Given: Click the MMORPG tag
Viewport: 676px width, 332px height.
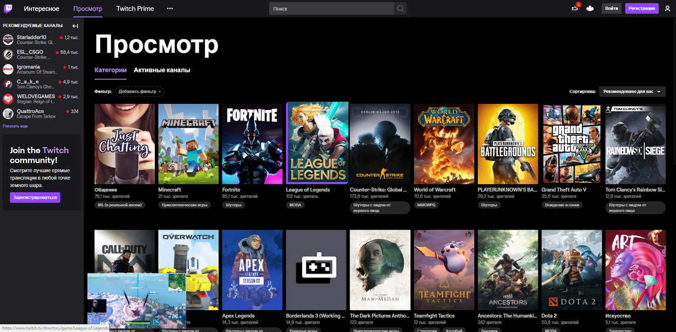Looking at the screenshot, I should (428, 205).
